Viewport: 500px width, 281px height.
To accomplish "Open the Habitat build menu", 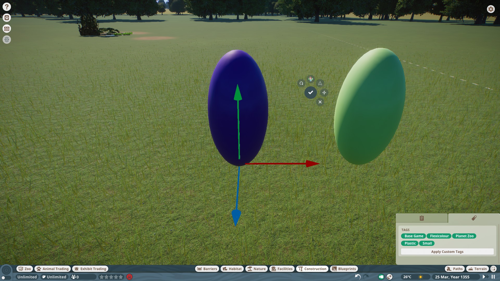I will [x=232, y=269].
